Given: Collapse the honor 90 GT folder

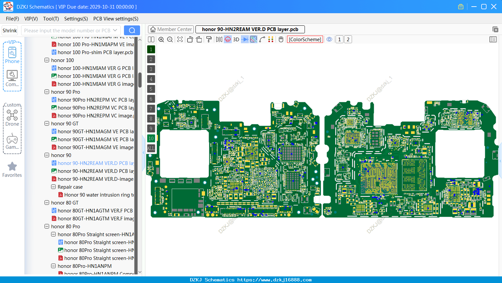Looking at the screenshot, I should click(47, 124).
